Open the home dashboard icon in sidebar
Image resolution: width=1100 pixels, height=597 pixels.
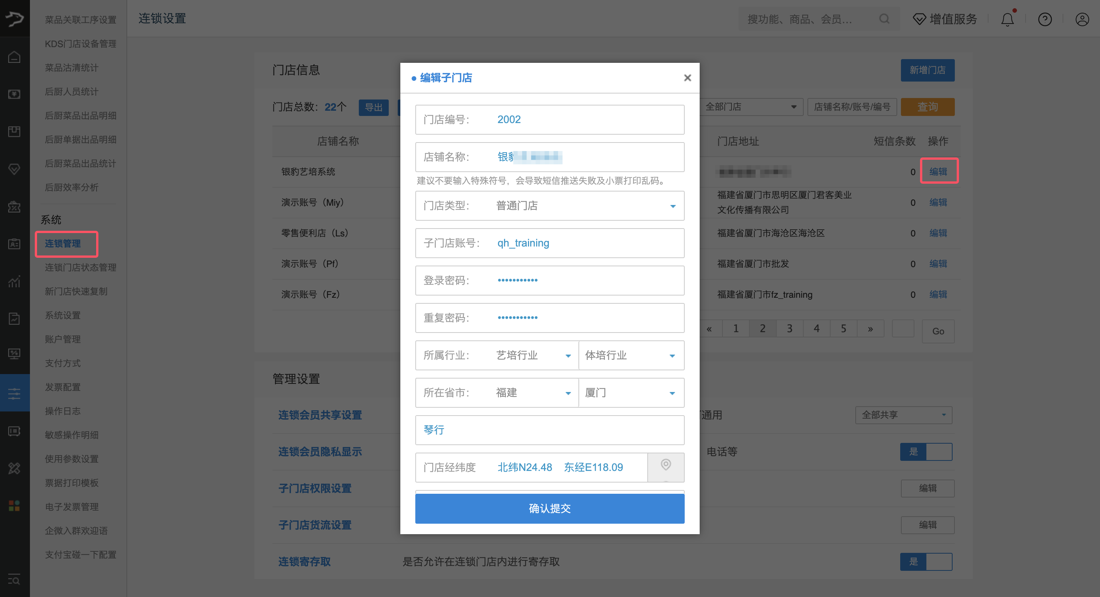point(15,57)
